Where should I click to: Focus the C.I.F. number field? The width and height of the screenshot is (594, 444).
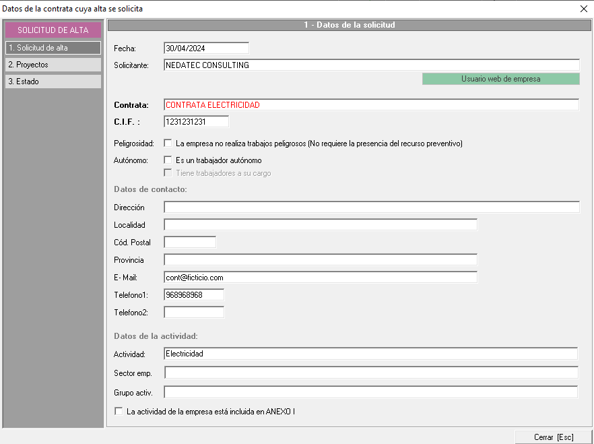point(196,122)
